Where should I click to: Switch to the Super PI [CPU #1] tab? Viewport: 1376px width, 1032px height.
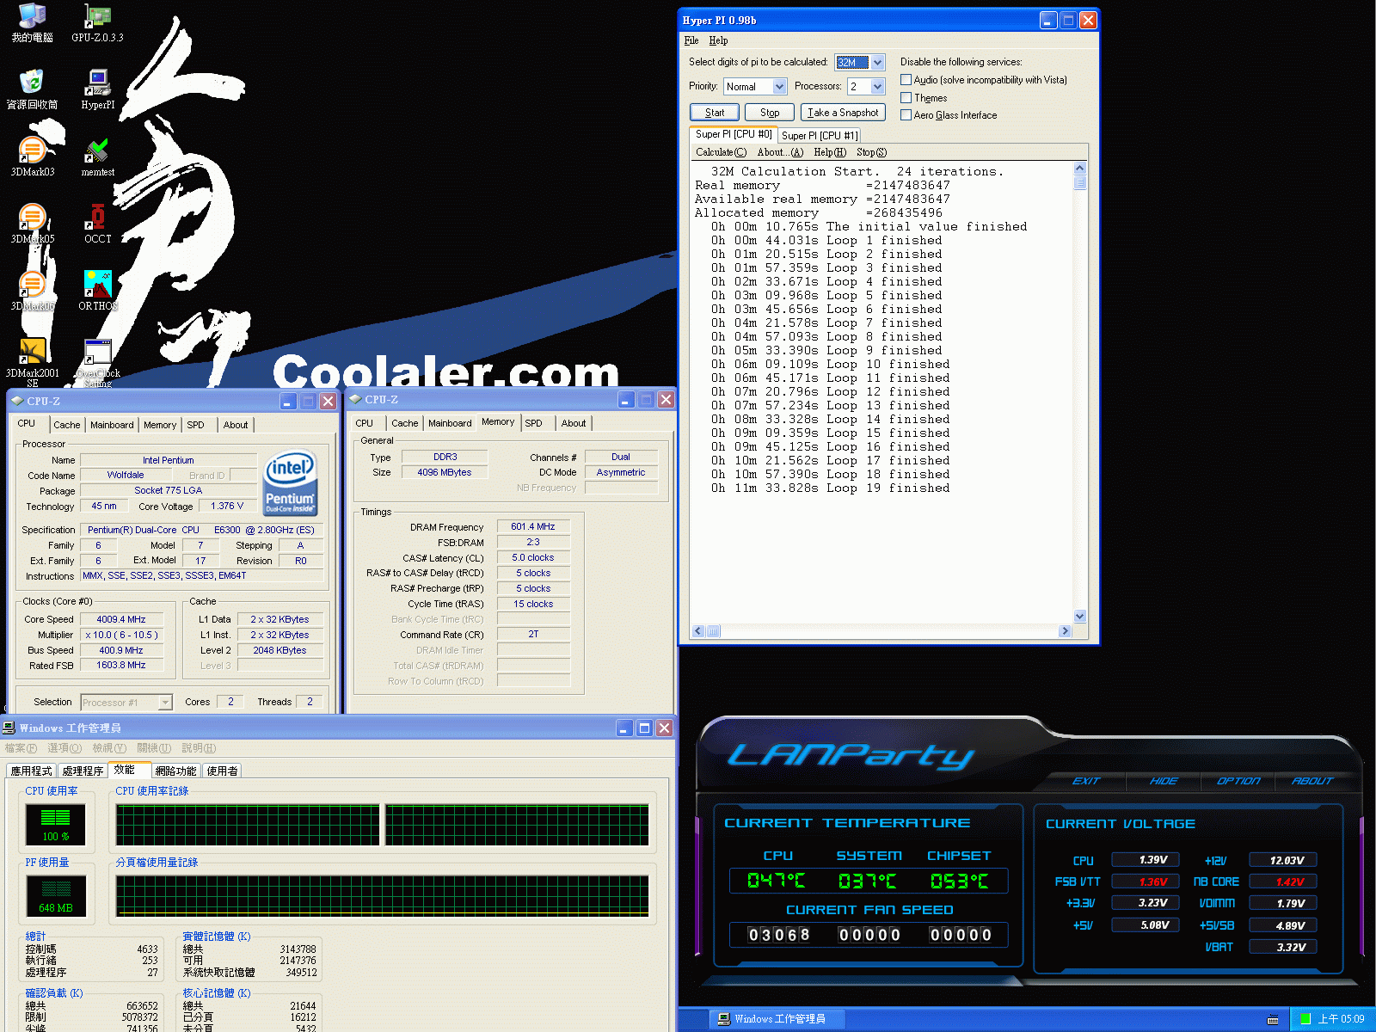819,135
